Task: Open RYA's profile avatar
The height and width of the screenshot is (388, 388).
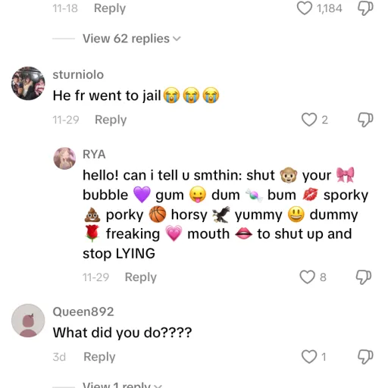Action: [x=64, y=158]
